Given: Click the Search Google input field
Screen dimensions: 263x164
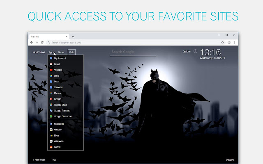Looking at the screenshot, I should click(x=133, y=52).
